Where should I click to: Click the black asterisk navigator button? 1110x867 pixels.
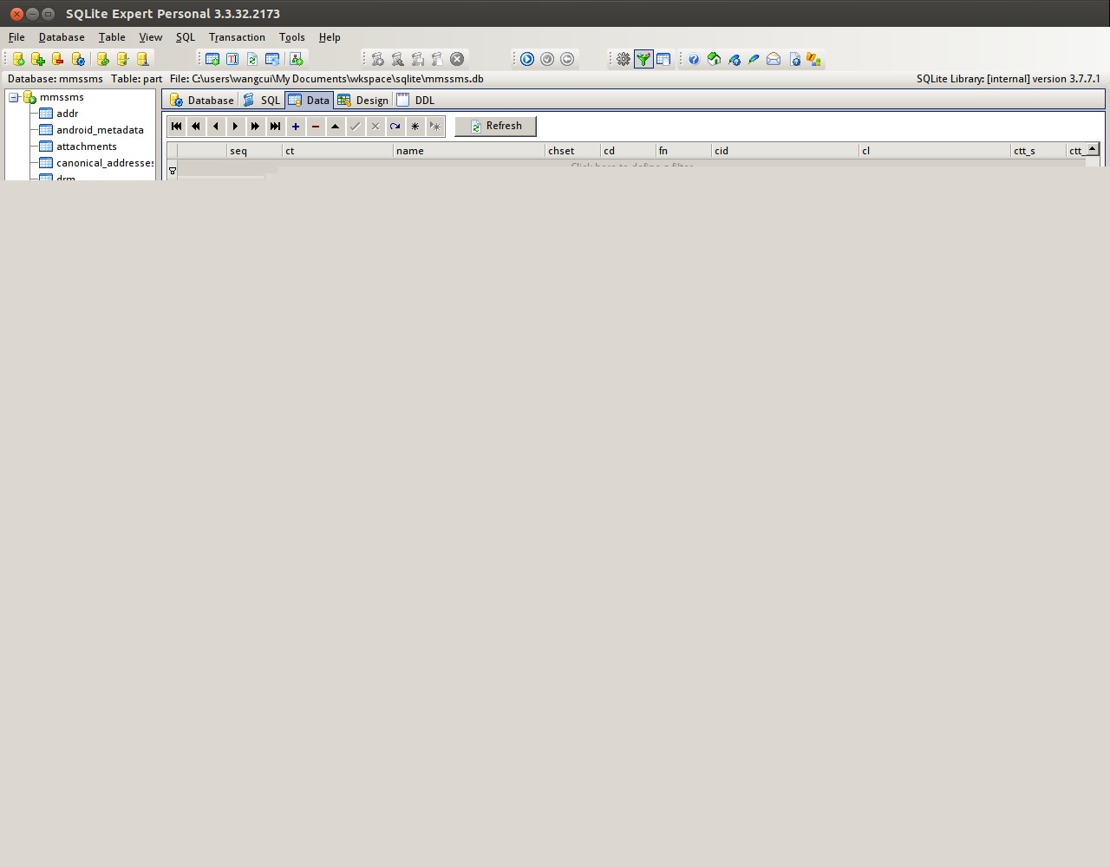(x=415, y=127)
